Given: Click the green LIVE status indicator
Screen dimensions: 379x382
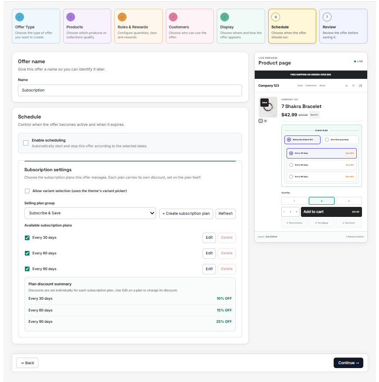Looking at the screenshot, I should [359, 61].
